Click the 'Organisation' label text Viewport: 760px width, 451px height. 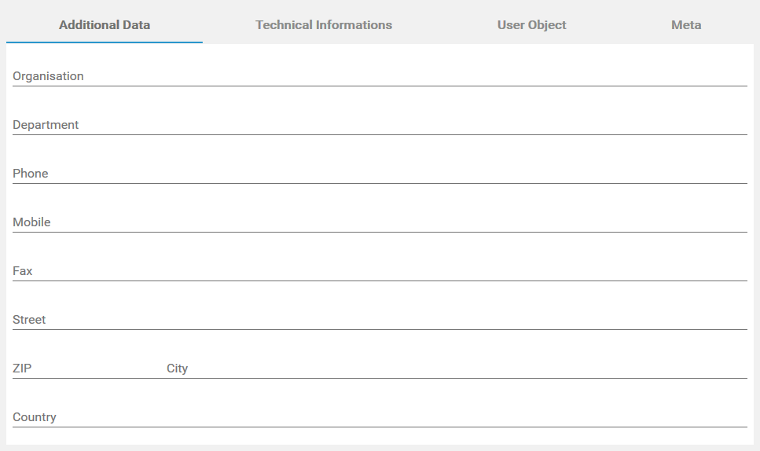48,76
